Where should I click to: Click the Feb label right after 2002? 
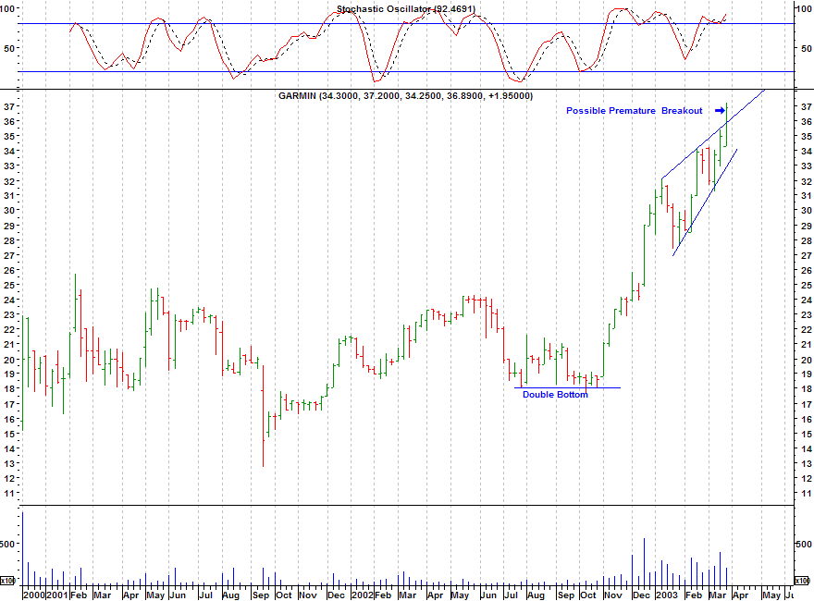click(x=383, y=595)
